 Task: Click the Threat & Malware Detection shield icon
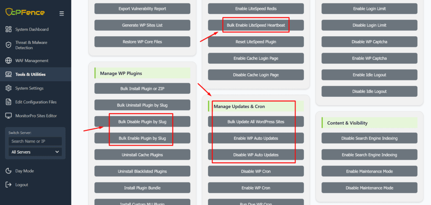(x=8, y=45)
